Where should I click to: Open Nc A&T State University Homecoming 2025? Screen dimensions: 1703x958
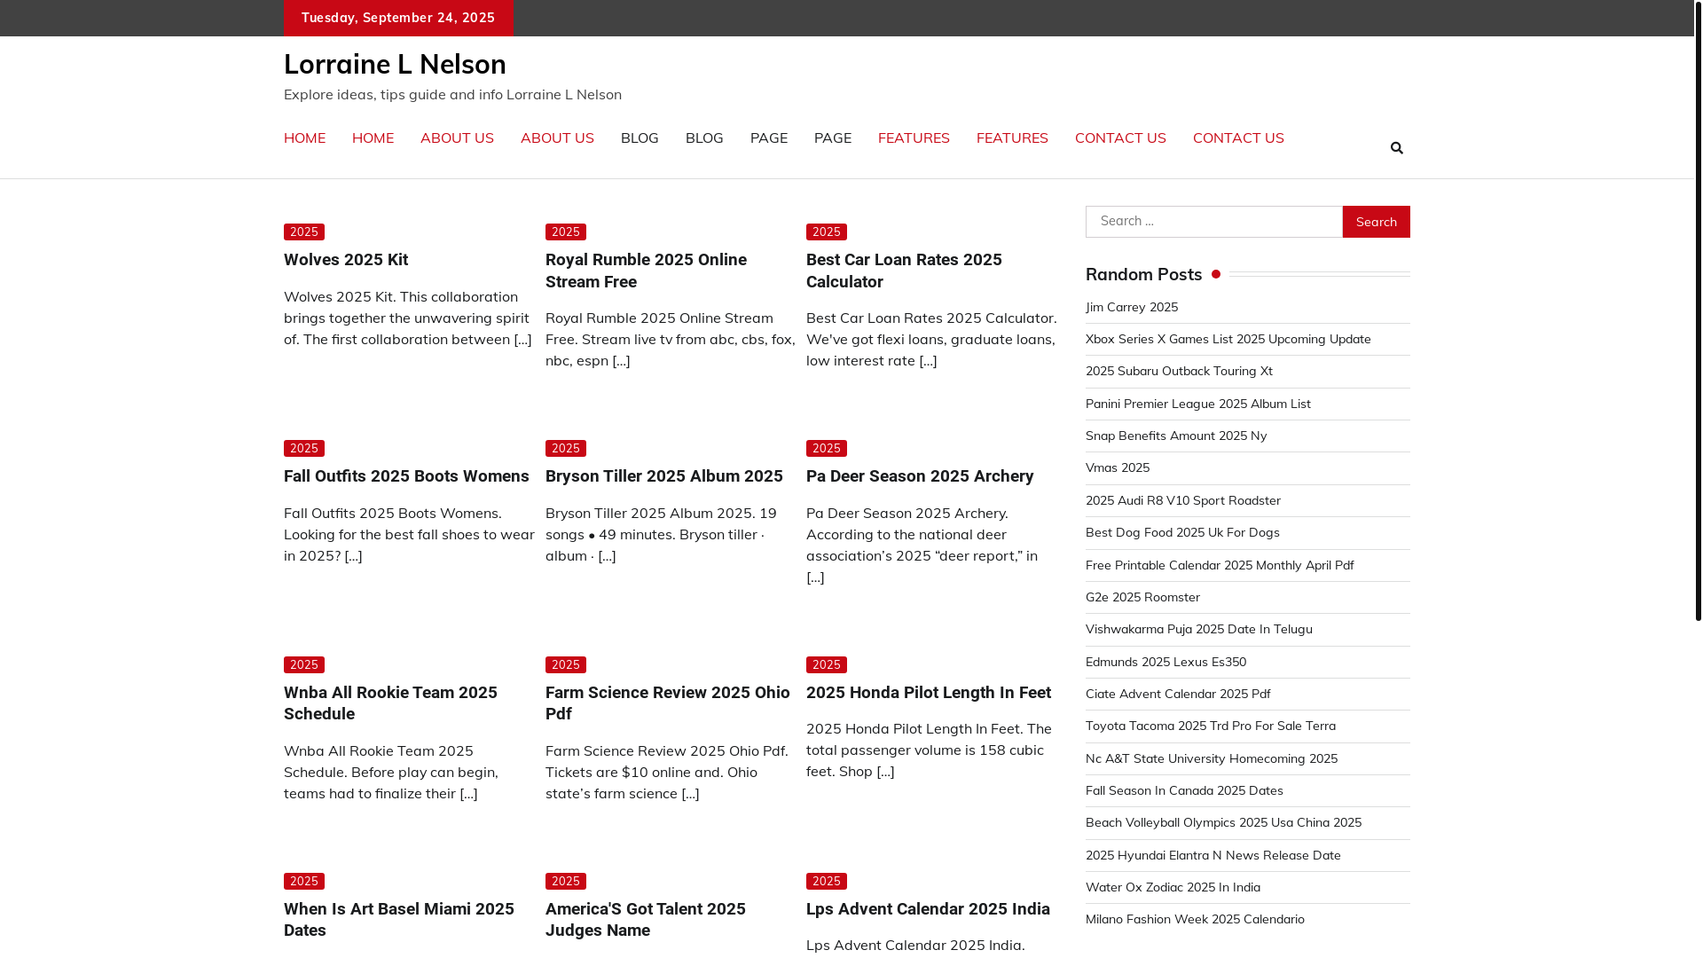[x=1212, y=759]
